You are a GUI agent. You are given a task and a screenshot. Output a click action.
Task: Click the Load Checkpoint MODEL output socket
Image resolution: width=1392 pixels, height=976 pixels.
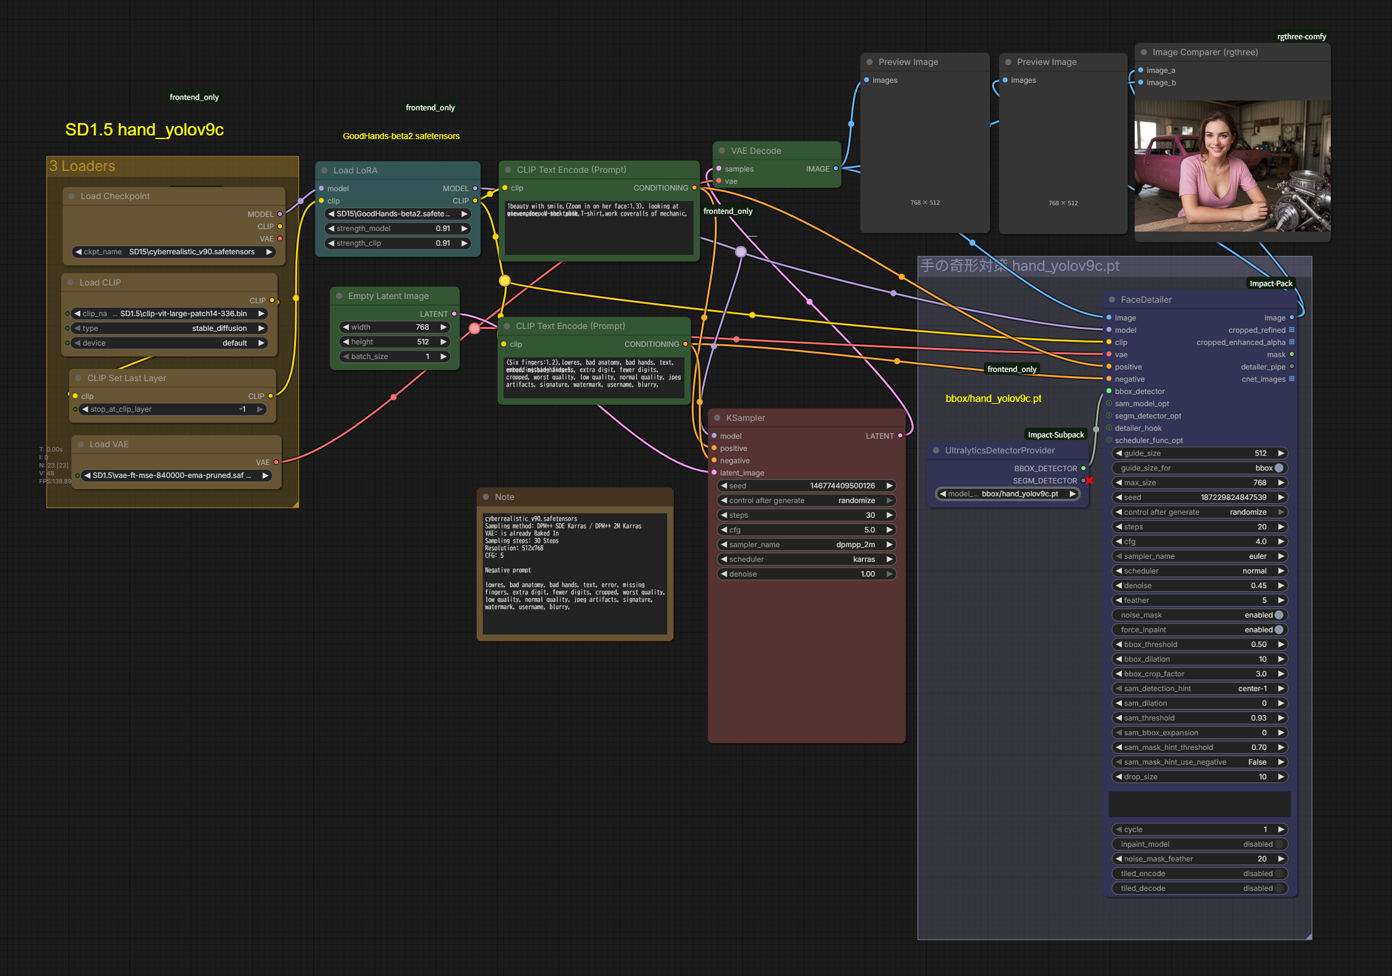[280, 214]
